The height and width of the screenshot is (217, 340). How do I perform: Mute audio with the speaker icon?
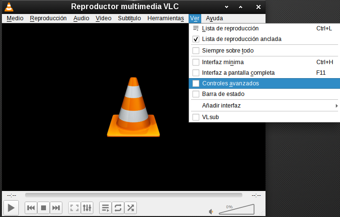point(211,212)
